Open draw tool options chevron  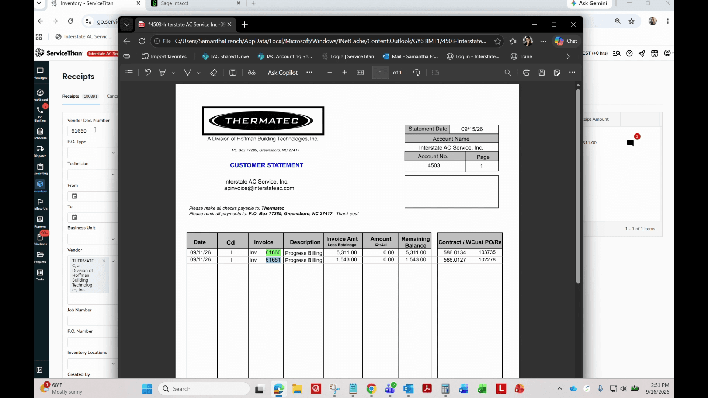point(199,73)
